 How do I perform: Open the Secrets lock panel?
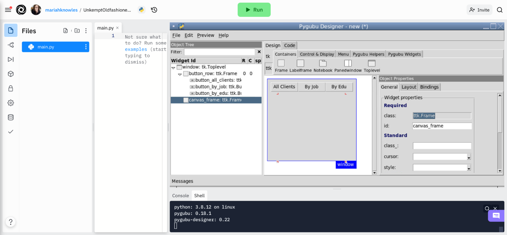(x=11, y=88)
